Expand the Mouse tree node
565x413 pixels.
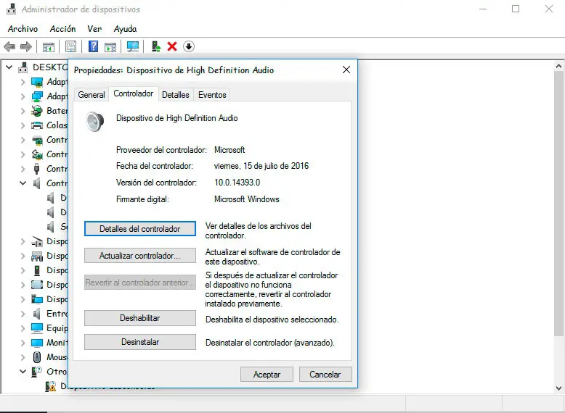23,357
